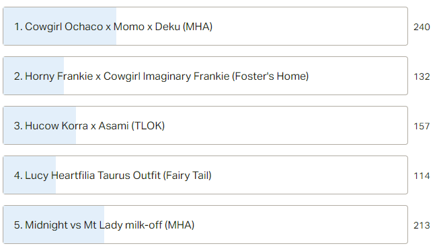Click the "(Fairy Tail)" text in option 4
Screen dimensions: 439x248
[x=188, y=176]
